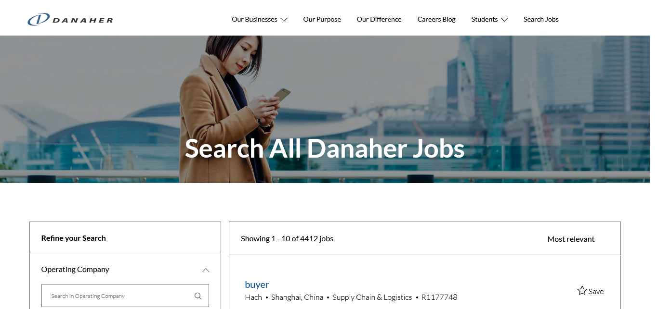Go to the Our Purpose page
Viewport: 658px width, 309px height.
click(322, 20)
